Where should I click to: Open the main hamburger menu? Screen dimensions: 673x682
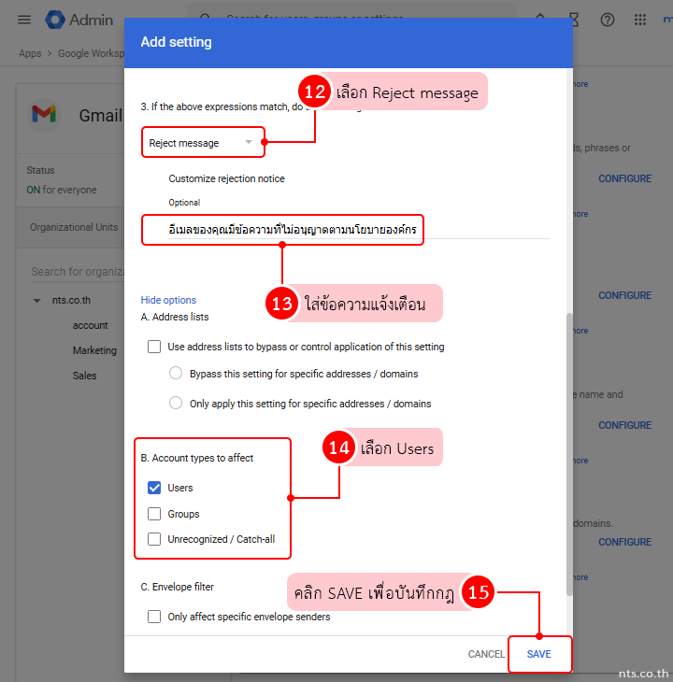point(24,20)
